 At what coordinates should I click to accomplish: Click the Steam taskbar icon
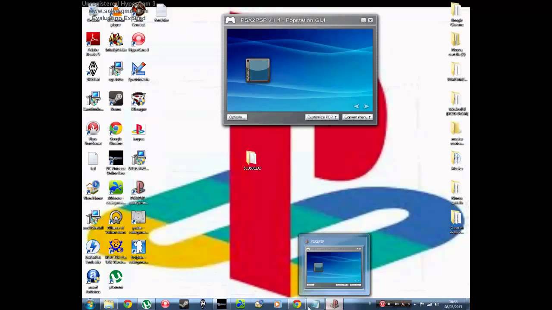tap(184, 304)
